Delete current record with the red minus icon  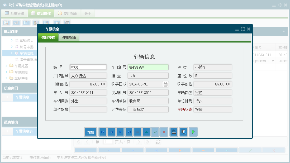click(137, 132)
